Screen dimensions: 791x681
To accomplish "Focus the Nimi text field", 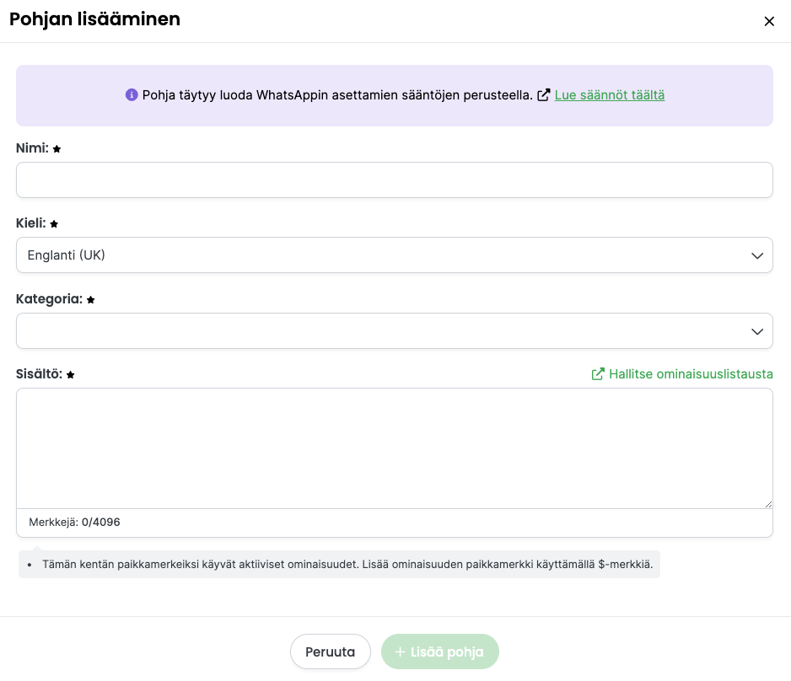I will (x=395, y=180).
